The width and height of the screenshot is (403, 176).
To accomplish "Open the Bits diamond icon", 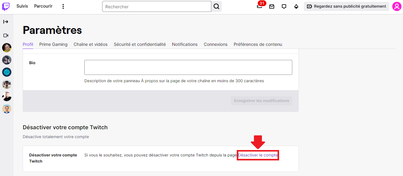I will pos(296,6).
